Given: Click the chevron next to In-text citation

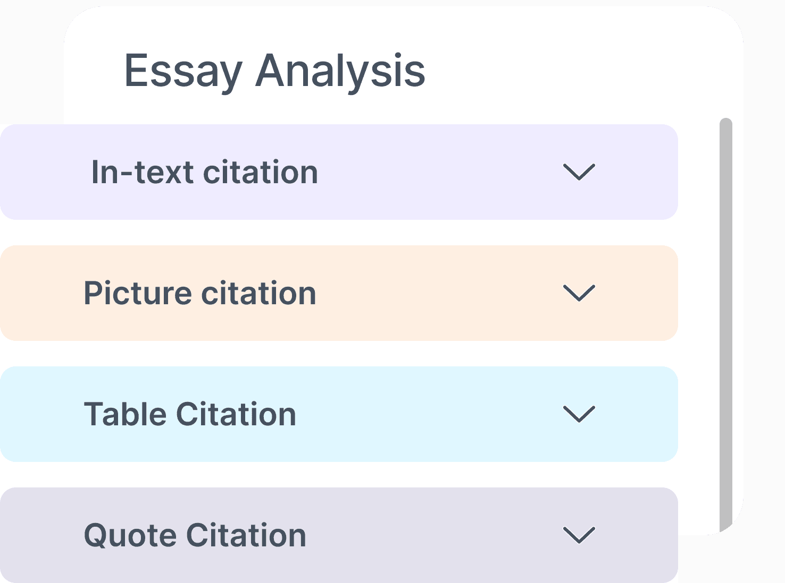Looking at the screenshot, I should coord(579,172).
